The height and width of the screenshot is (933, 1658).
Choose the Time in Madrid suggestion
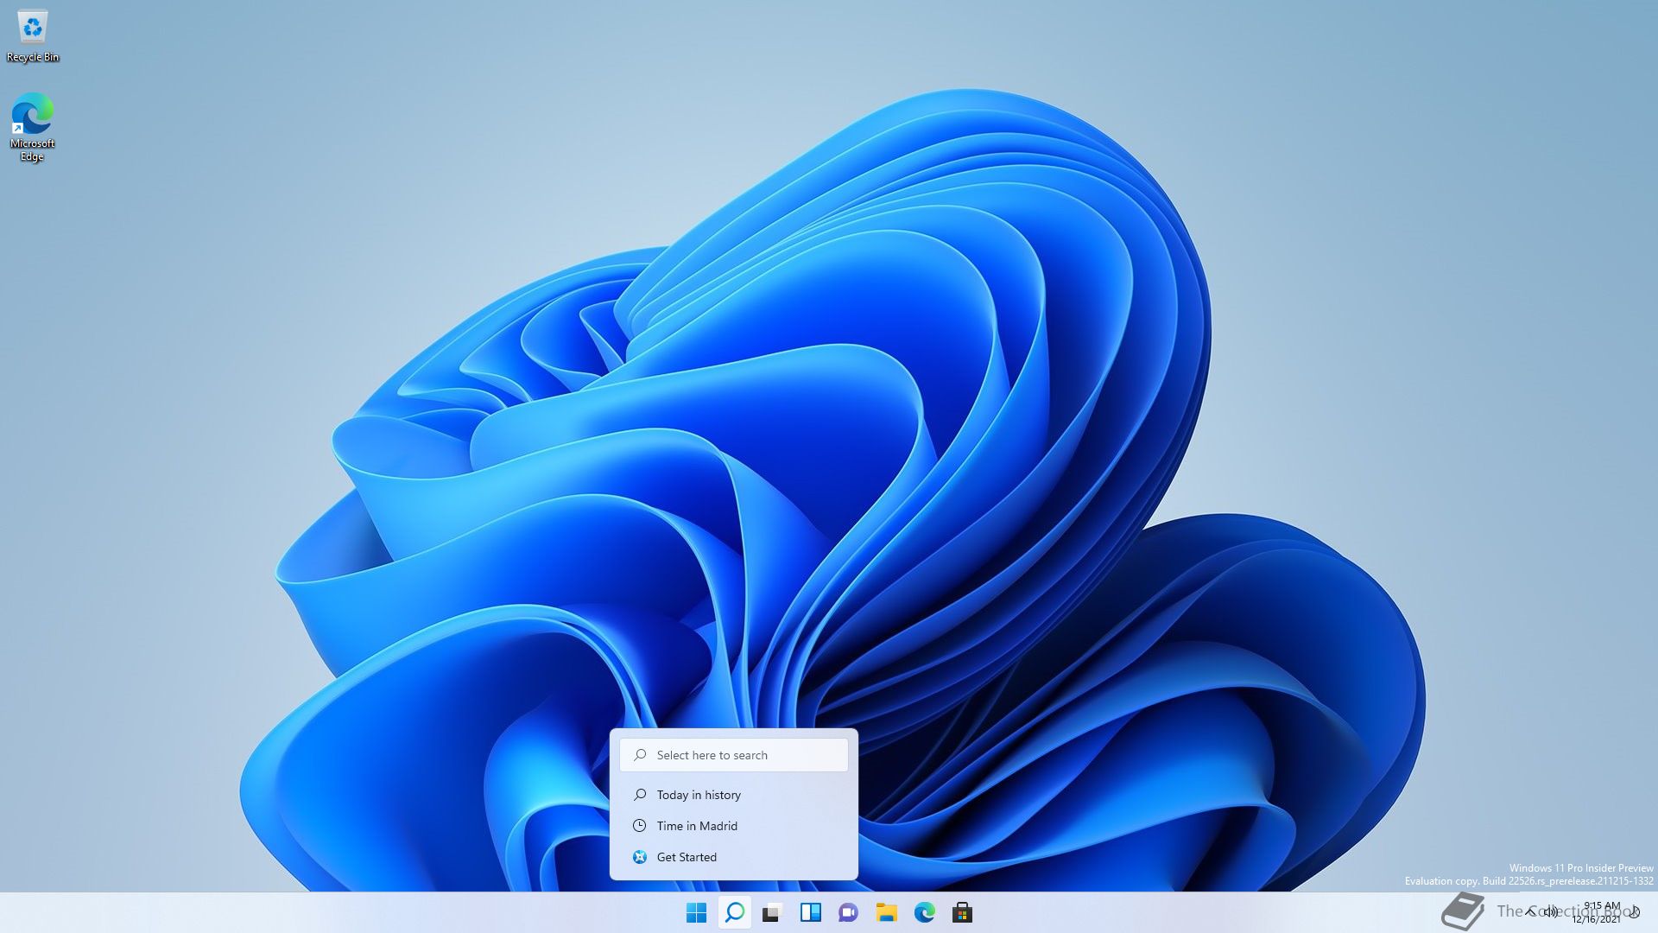tap(734, 826)
